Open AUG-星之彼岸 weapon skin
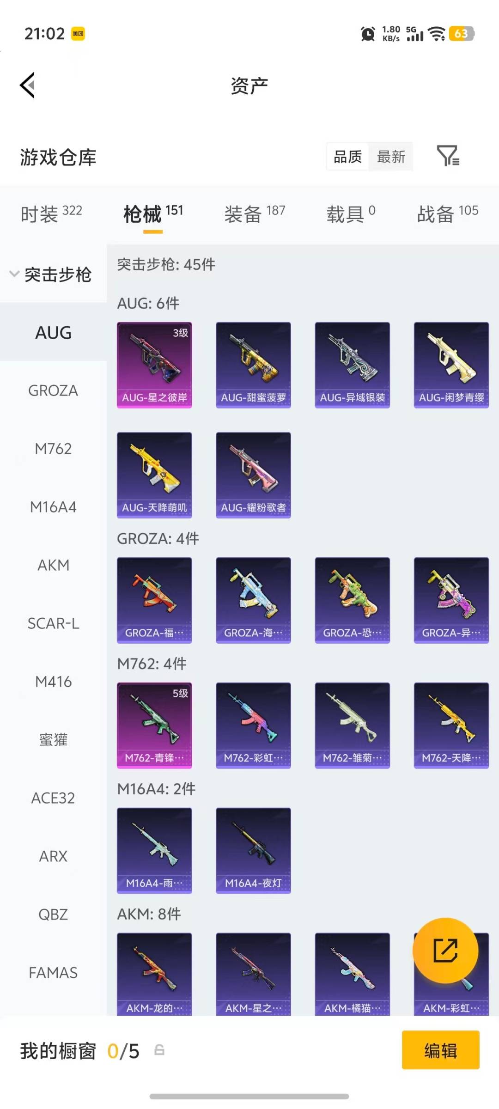The height and width of the screenshot is (1109, 499). [154, 365]
